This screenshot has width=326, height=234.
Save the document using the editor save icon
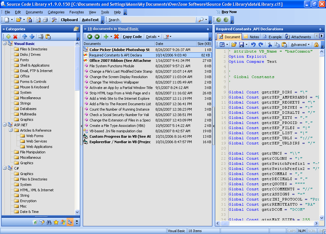coord(241,45)
